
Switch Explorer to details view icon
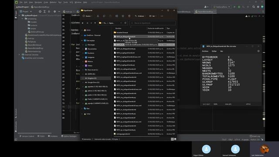point(172,139)
